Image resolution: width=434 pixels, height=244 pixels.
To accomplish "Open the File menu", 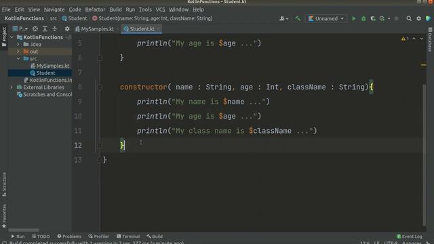I will coord(6,9).
